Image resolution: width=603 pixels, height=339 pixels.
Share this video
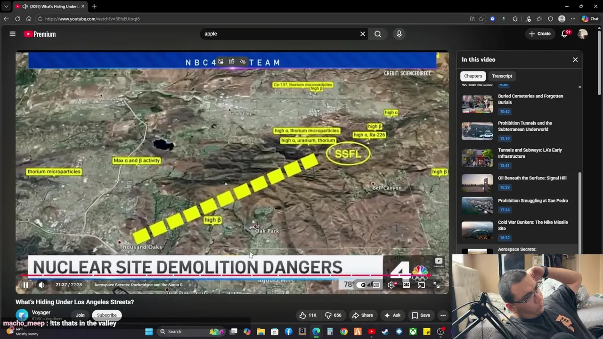click(362, 315)
